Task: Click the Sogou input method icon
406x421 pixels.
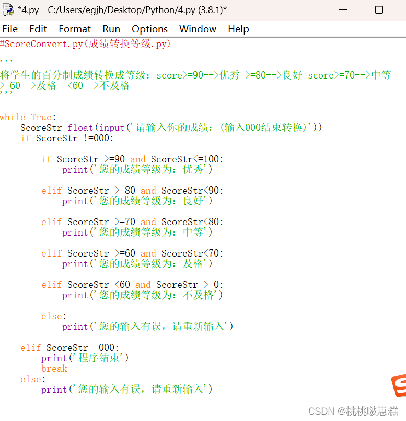Action: [399, 385]
